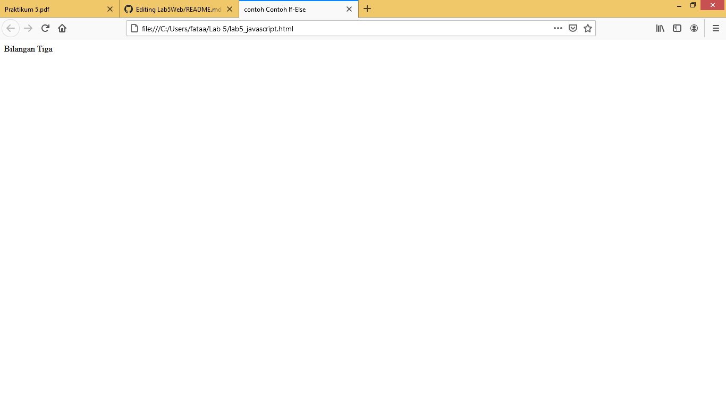Viewport: 726px width, 408px height.
Task: Close the contoh Contoh If-Else tab
Action: pyautogui.click(x=349, y=9)
